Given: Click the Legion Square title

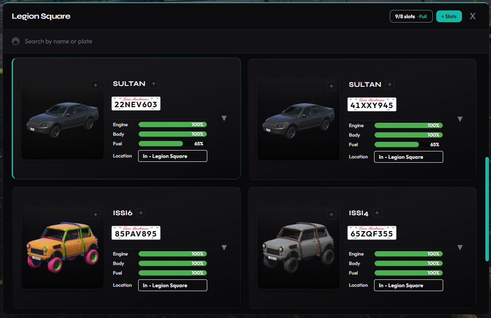Looking at the screenshot, I should pyautogui.click(x=41, y=16).
